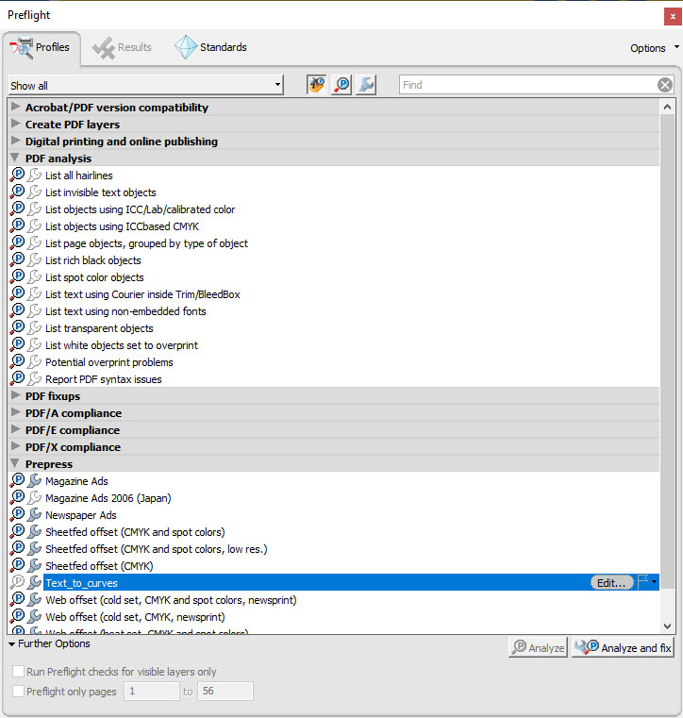Click wrench icon beside Newspaper Ads
Screen dimensions: 683x718
(x=34, y=515)
